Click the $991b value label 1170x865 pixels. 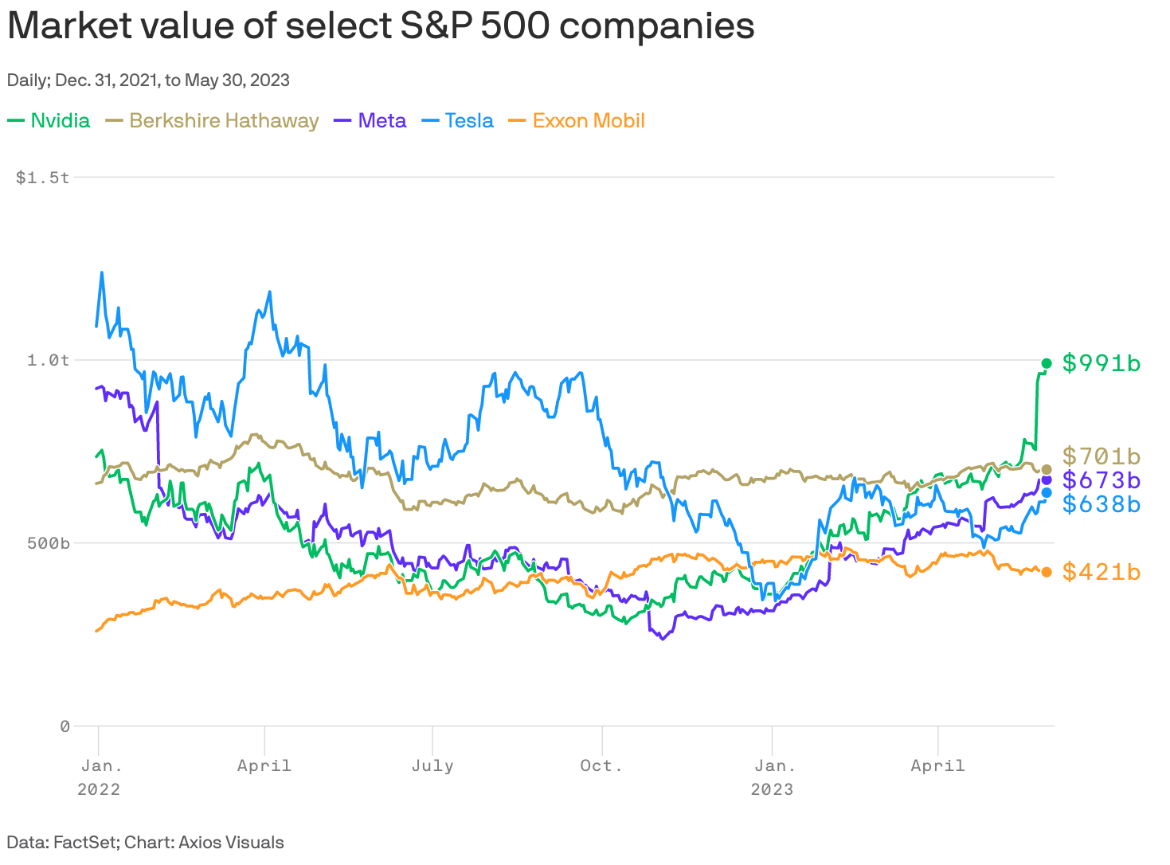[1102, 363]
